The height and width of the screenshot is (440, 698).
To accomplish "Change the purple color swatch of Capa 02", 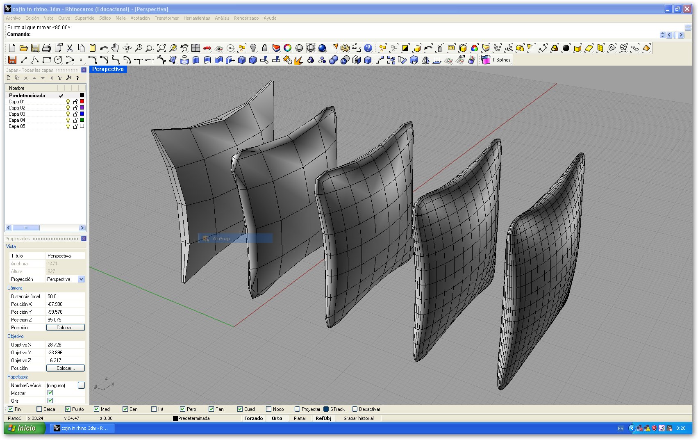I will 82,107.
